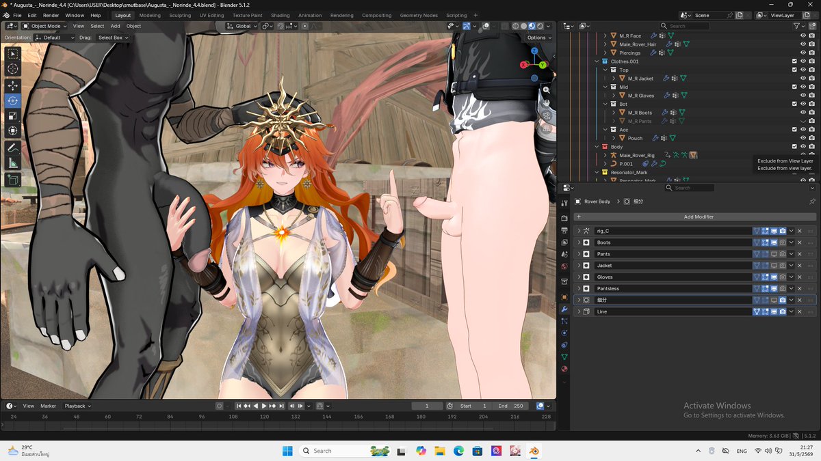Remove the Line modifier
The image size is (821, 461).
click(x=799, y=311)
